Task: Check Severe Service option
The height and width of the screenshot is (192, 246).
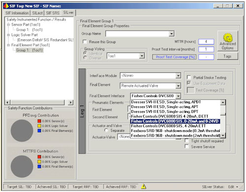Action: pos(186,146)
